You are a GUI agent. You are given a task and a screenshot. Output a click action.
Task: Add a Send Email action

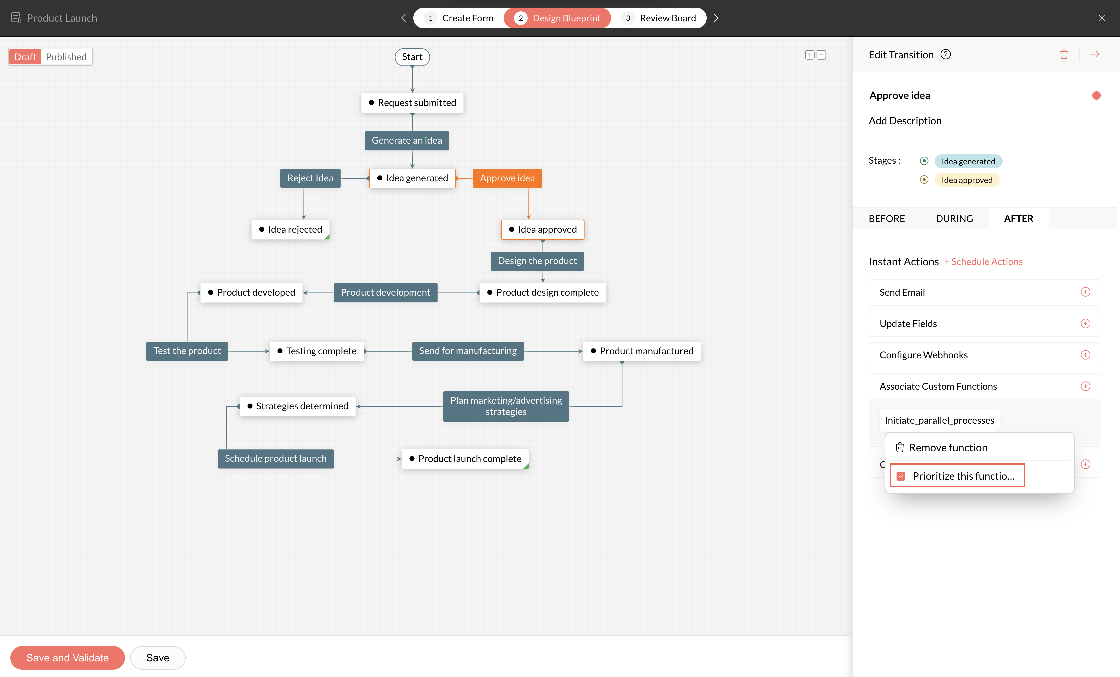(1085, 292)
